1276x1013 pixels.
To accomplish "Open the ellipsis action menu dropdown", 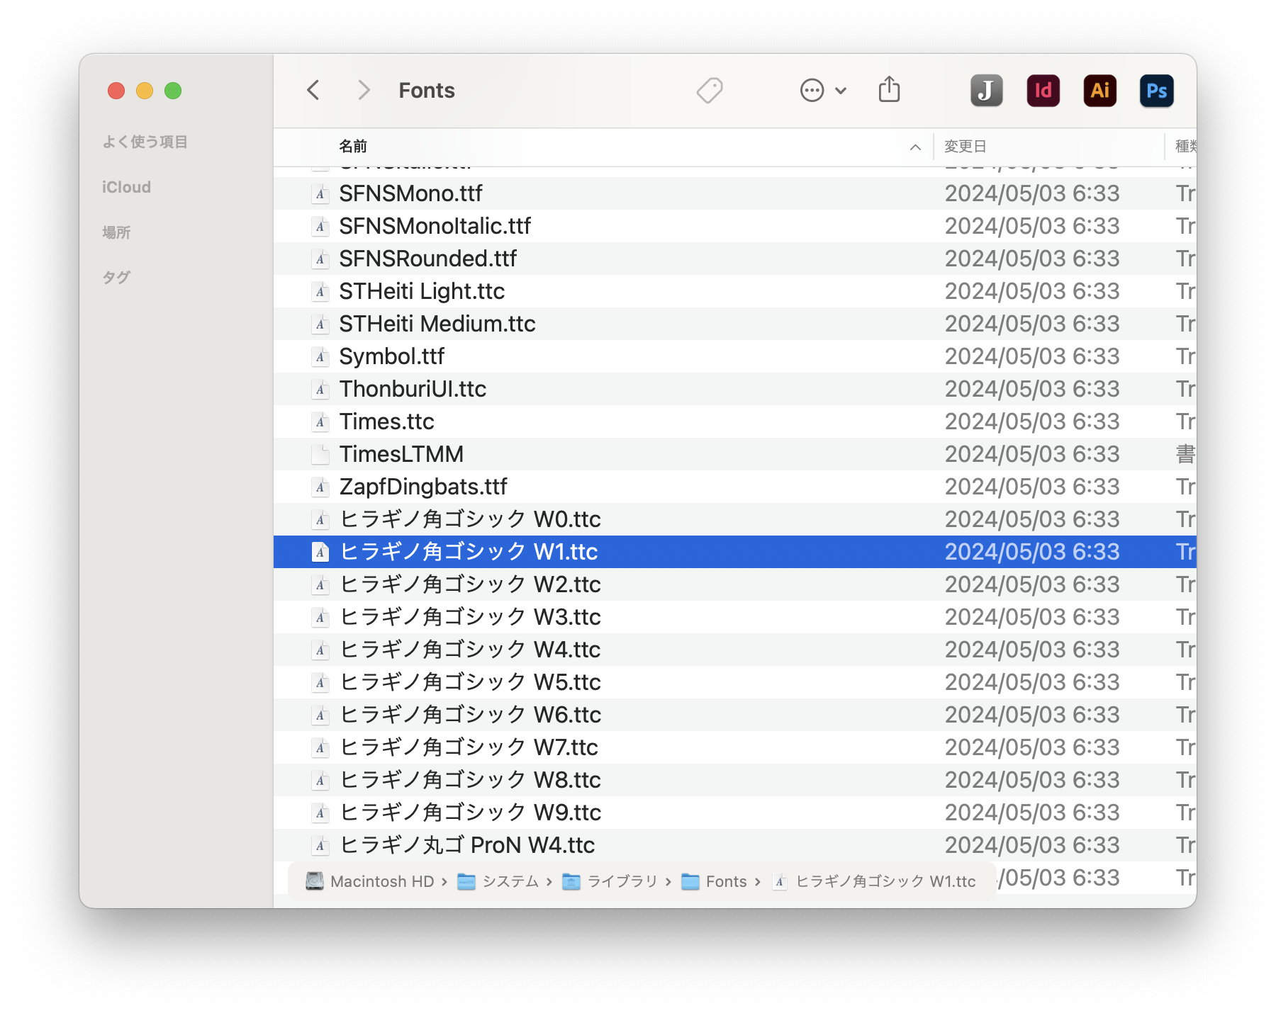I will [x=823, y=90].
